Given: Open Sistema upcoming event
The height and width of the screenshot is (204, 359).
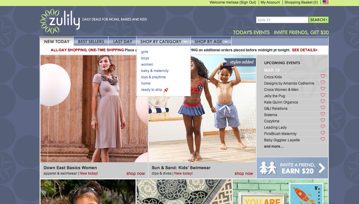Looking at the screenshot, I should pos(271,115).
